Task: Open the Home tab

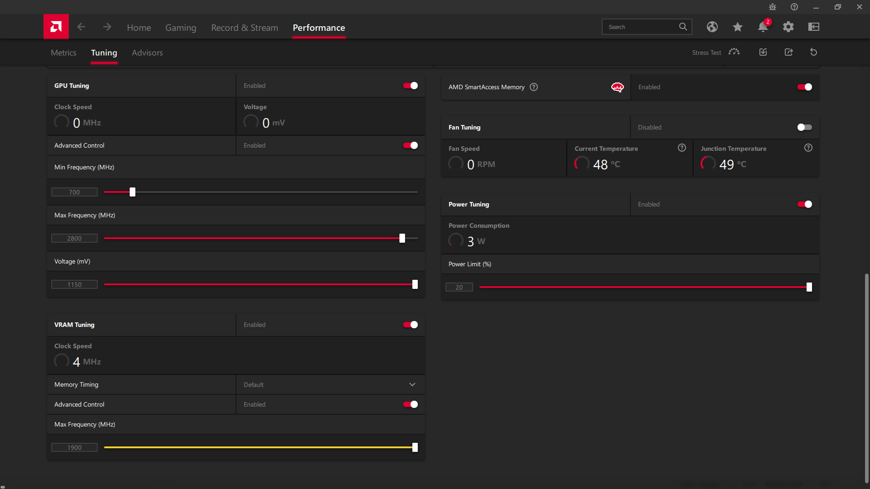Action: 139,28
